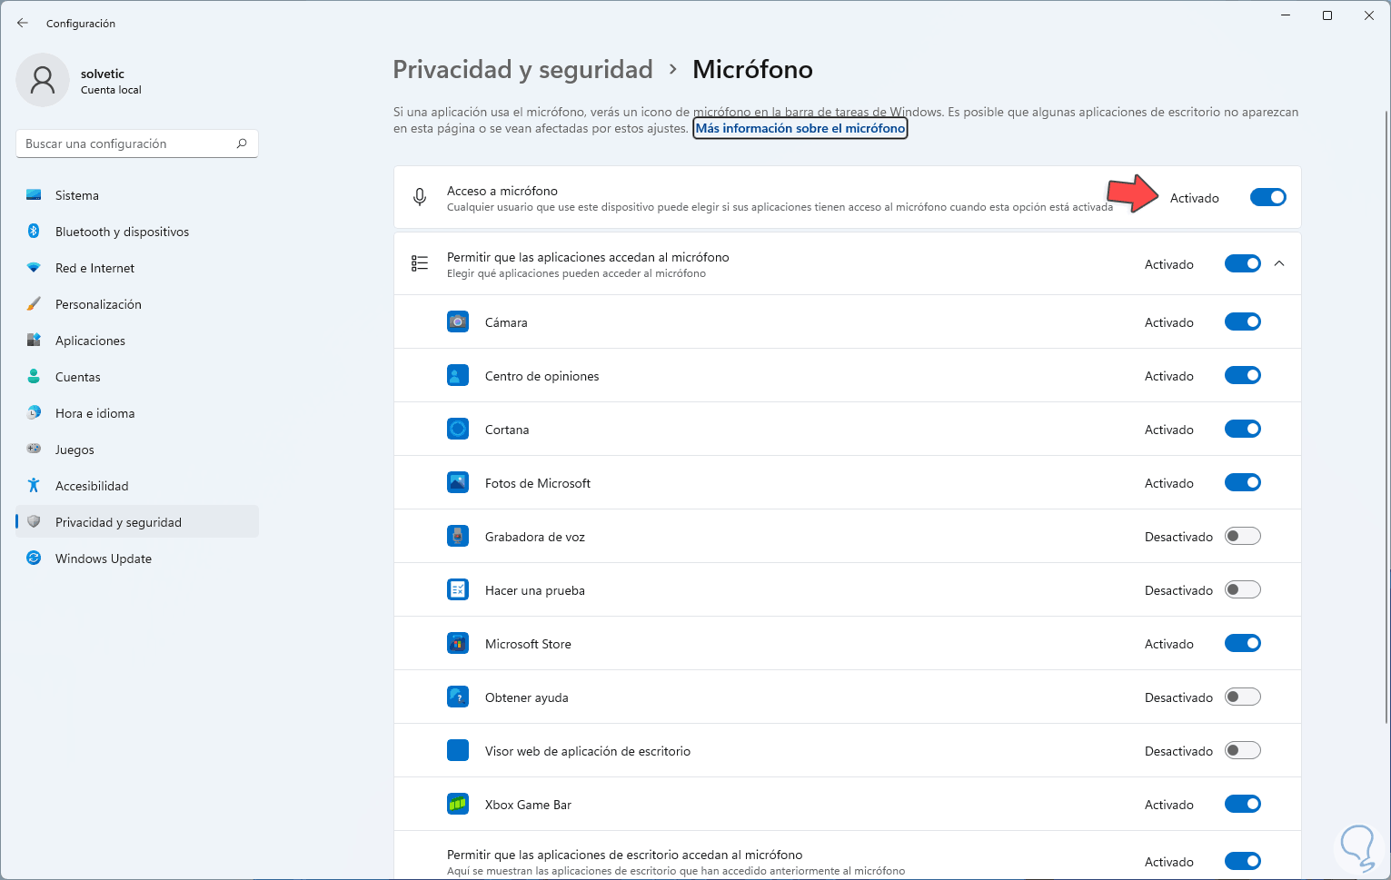This screenshot has width=1391, height=880.
Task: Click the Hora e idioma clock icon
Action: pos(34,413)
